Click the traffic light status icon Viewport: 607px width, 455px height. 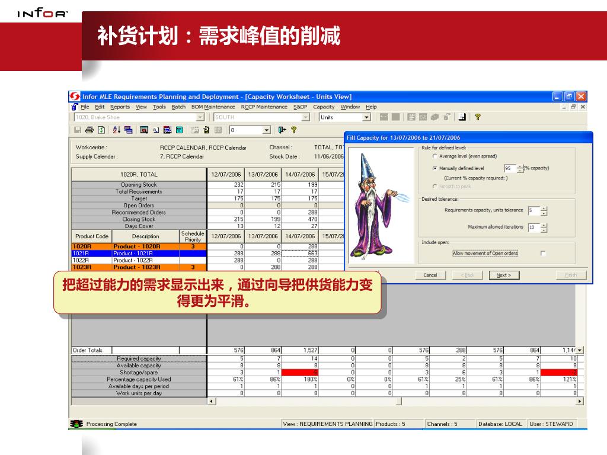76,424
